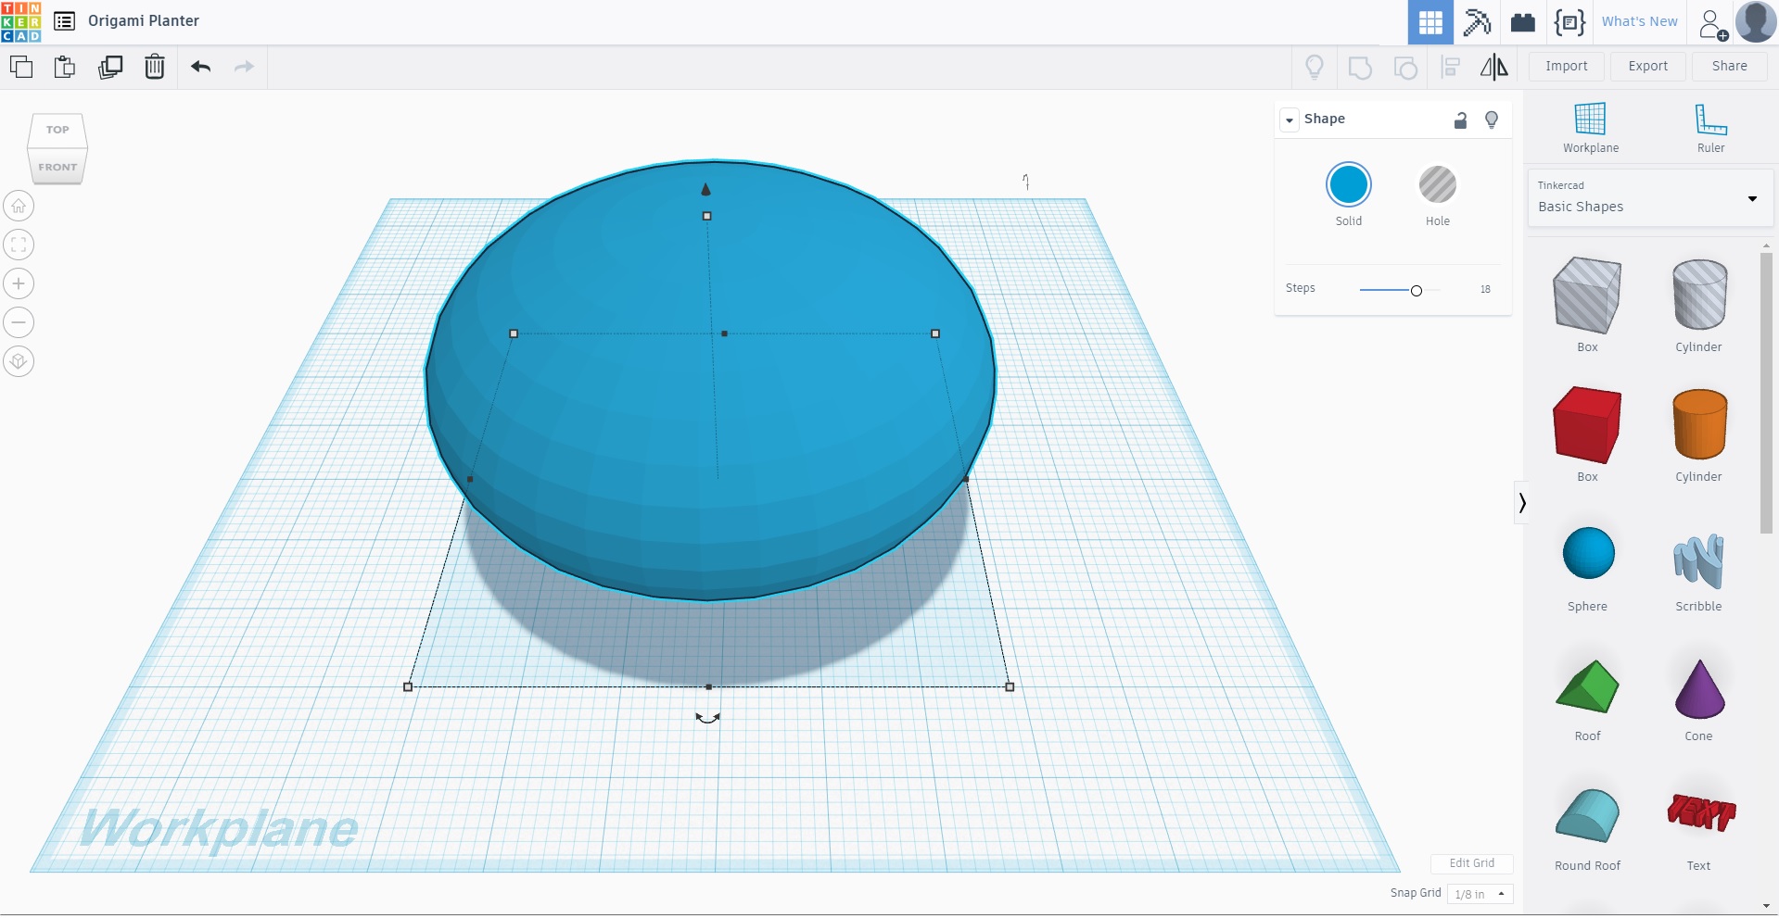Click the FRONT face of view cube

(x=57, y=168)
